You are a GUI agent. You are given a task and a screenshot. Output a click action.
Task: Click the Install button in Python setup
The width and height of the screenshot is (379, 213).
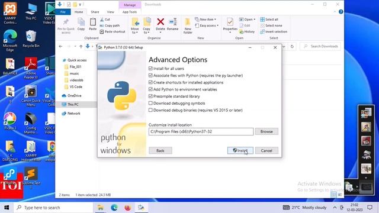[x=240, y=150]
